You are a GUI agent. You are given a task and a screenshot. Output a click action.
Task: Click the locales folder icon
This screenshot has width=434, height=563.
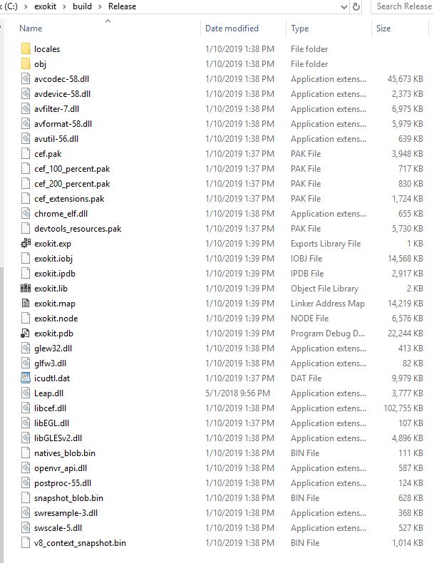(26, 49)
